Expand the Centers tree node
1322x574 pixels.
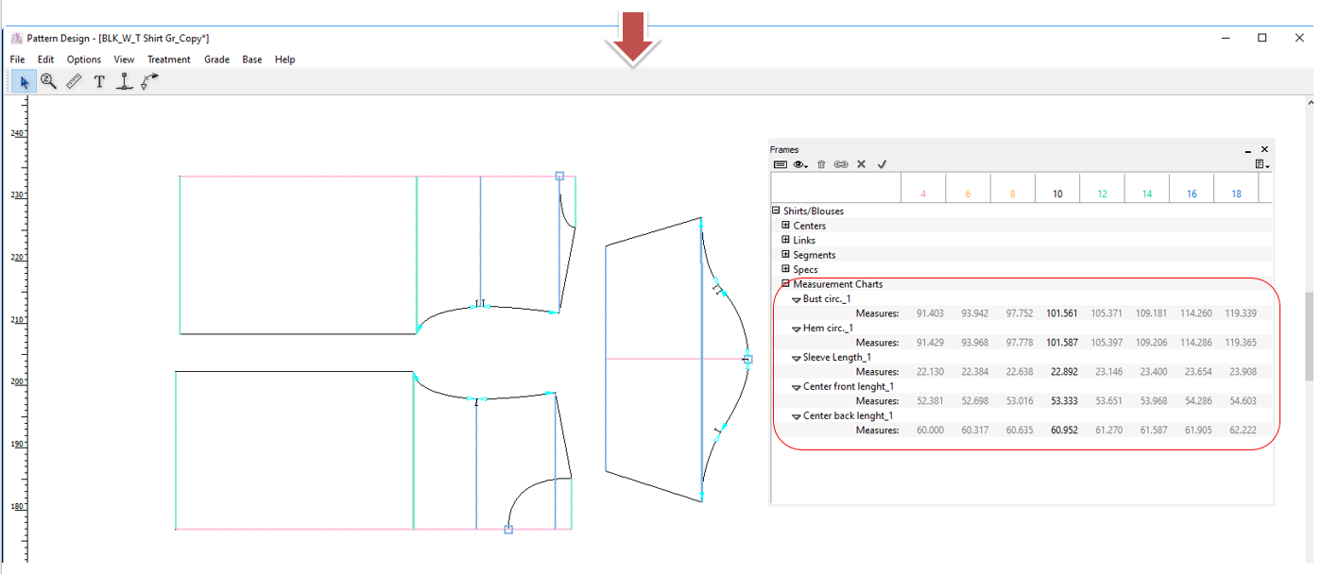tap(785, 226)
